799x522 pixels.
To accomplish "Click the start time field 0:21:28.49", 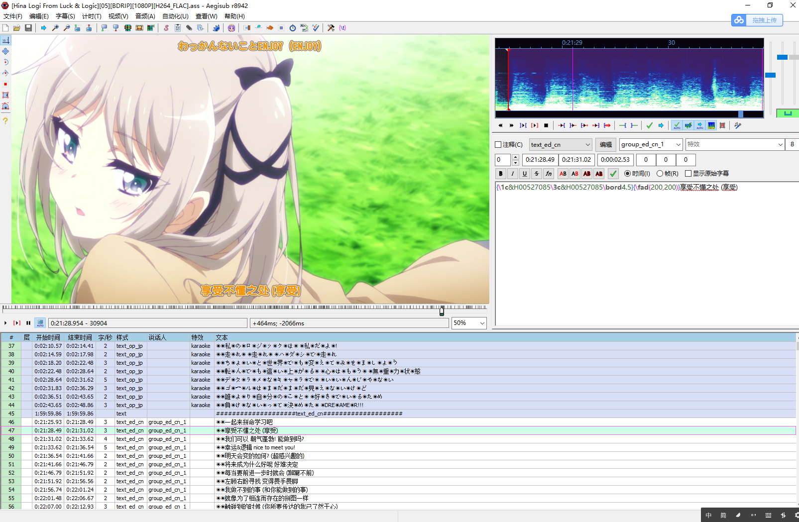I will point(540,160).
